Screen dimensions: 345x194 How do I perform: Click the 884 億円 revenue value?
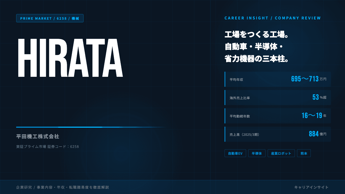coord(318,134)
